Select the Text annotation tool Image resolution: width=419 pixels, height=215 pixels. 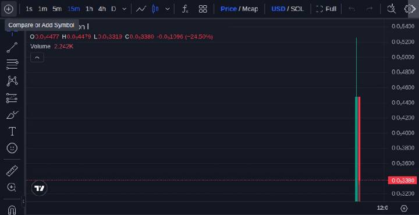coord(12,131)
